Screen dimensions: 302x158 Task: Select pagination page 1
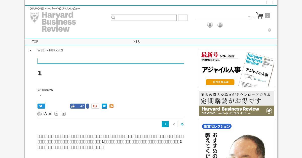(x=165, y=124)
